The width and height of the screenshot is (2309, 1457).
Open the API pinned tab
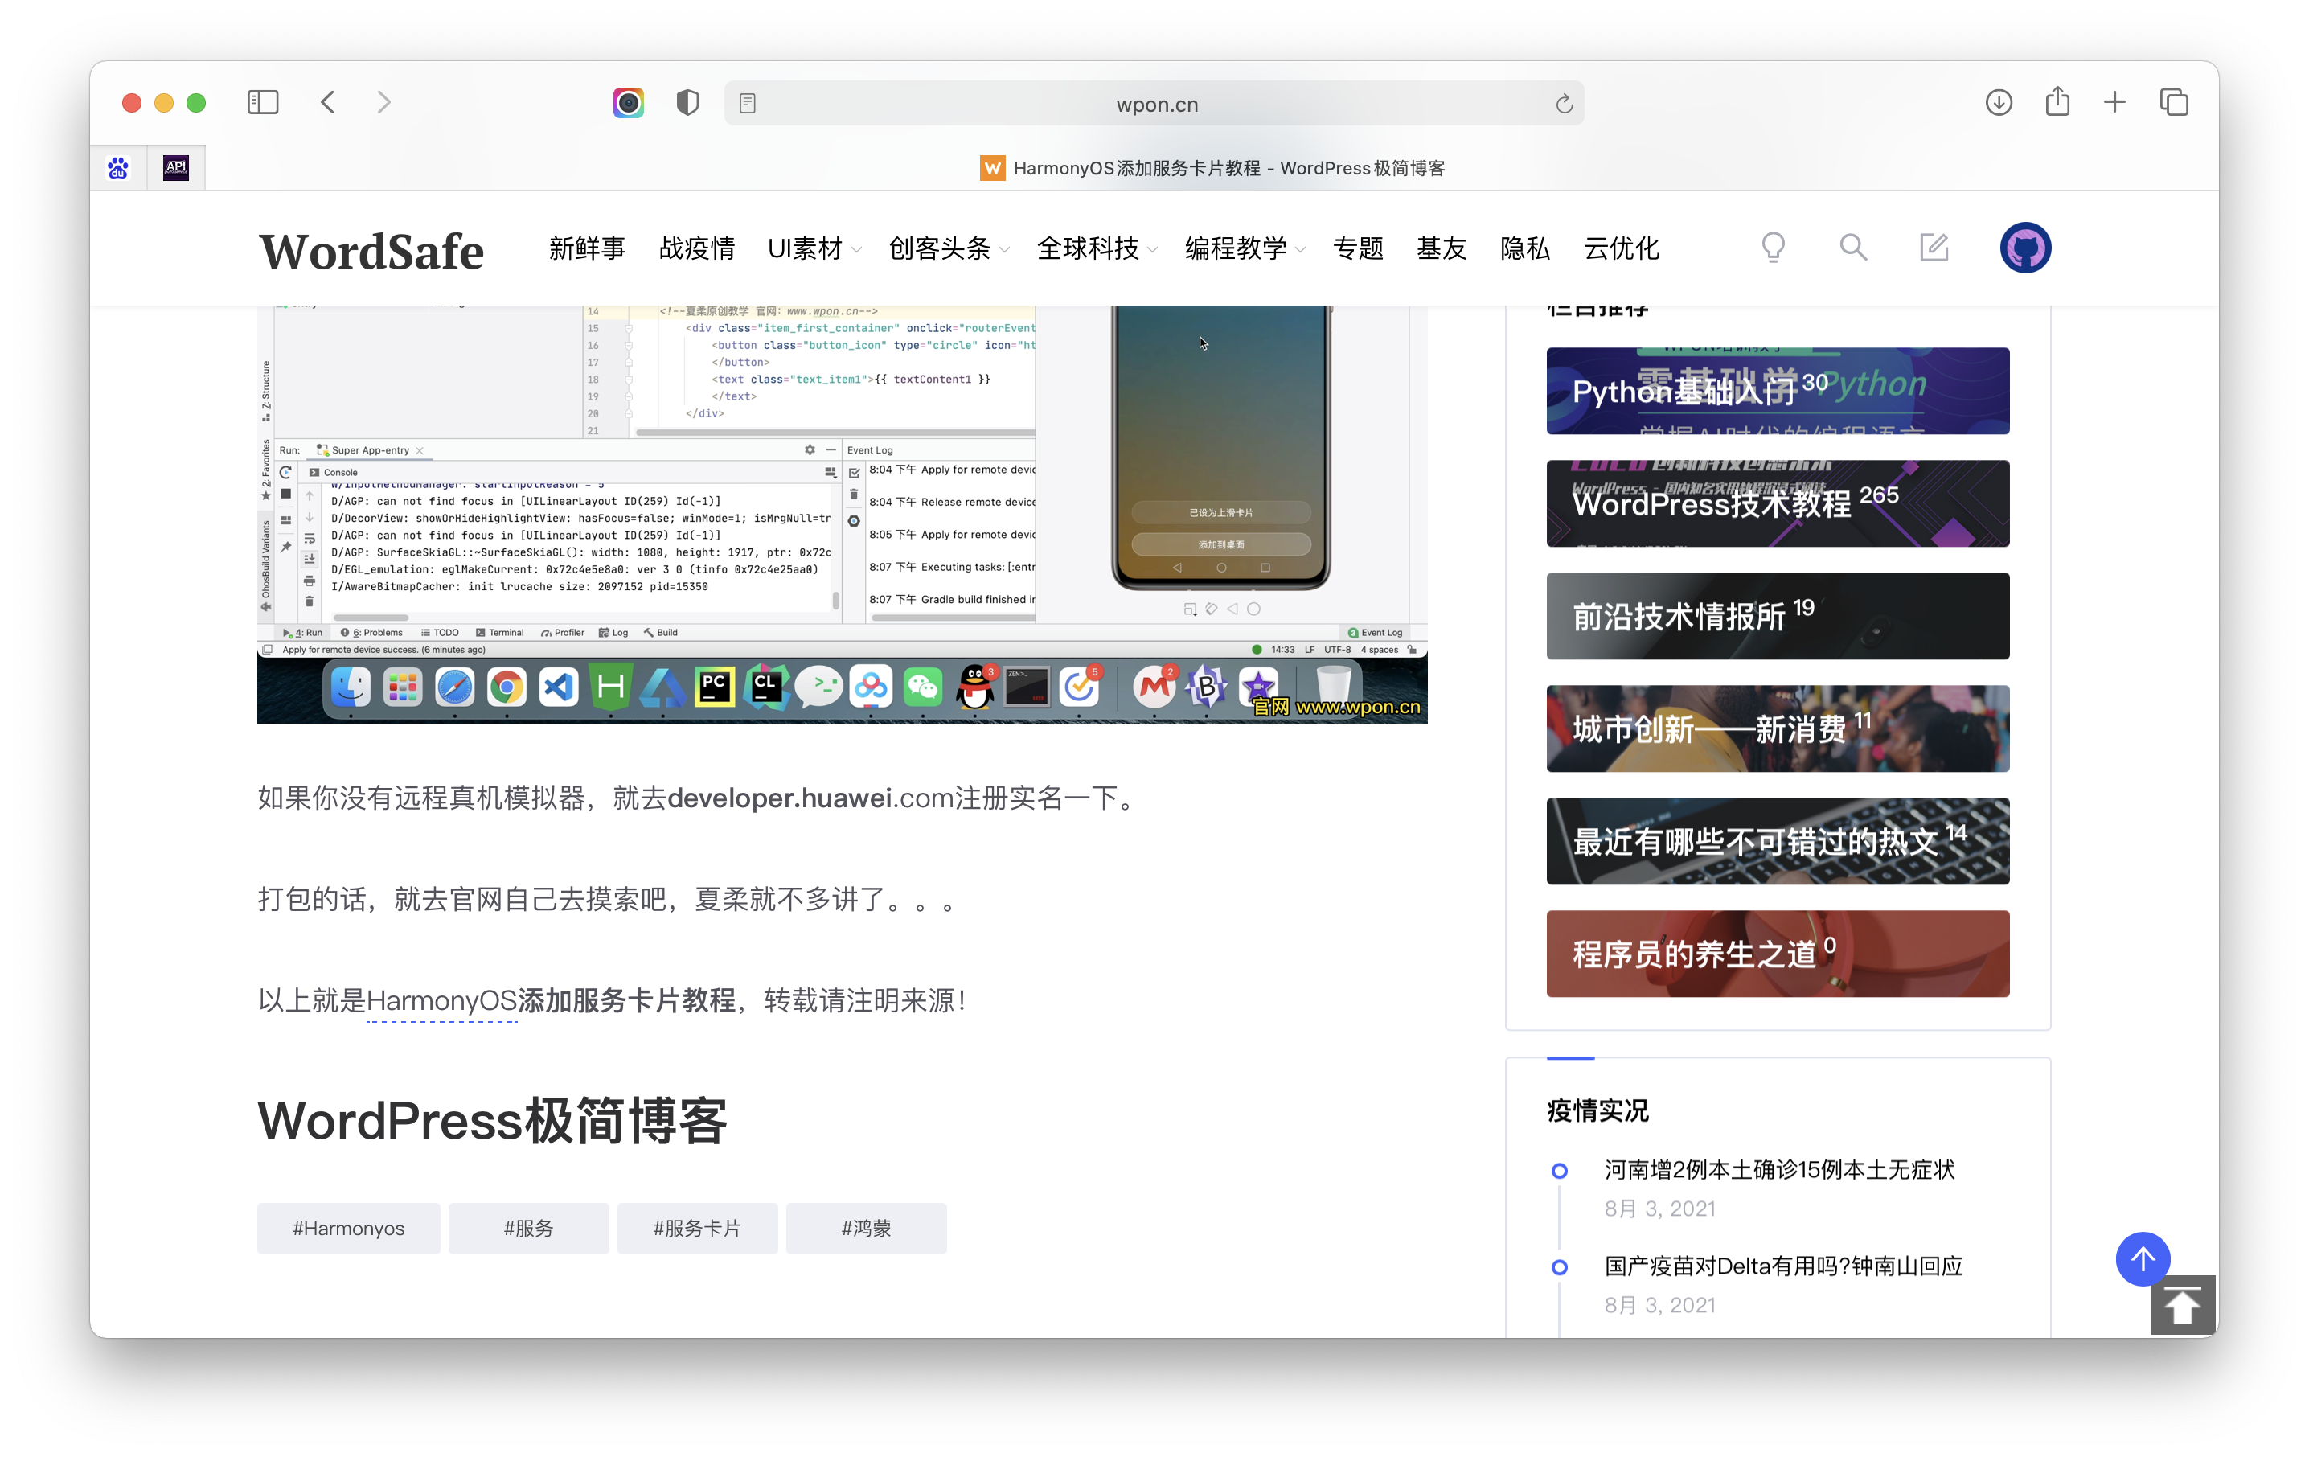click(x=175, y=168)
